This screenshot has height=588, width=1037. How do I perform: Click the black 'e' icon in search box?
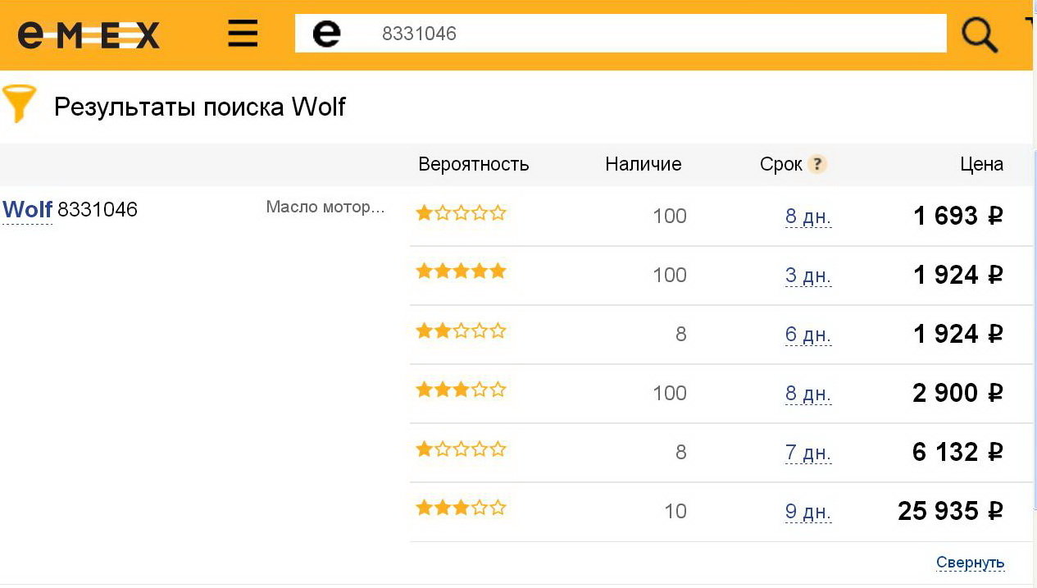coord(326,34)
